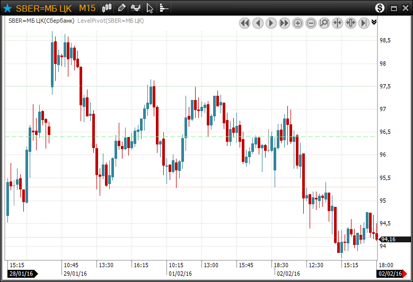Step chart one bar left

tap(258, 23)
